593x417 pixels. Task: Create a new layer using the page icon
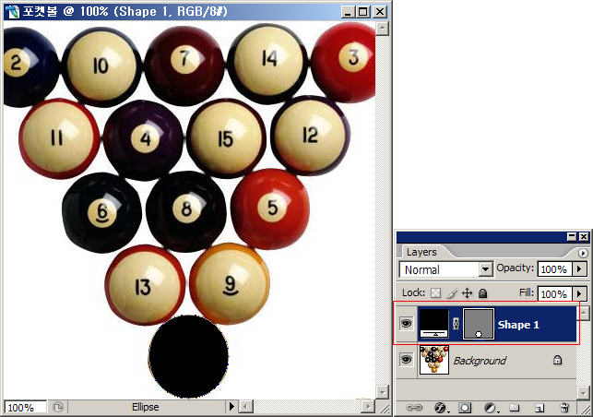[x=539, y=408]
